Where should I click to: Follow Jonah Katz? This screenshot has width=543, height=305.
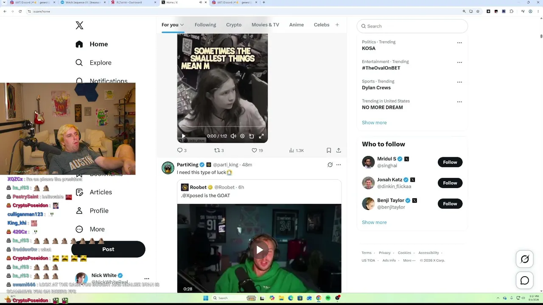(450, 183)
